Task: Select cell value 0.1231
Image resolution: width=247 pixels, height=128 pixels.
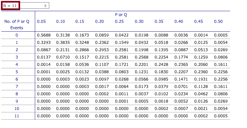Action: 142,72
